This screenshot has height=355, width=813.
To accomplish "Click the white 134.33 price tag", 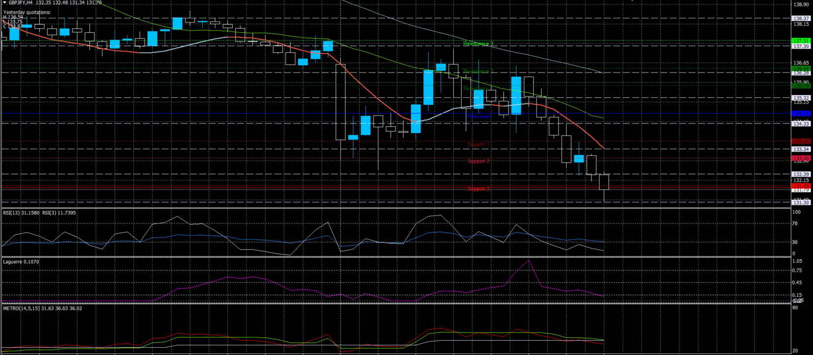I will click(x=801, y=124).
